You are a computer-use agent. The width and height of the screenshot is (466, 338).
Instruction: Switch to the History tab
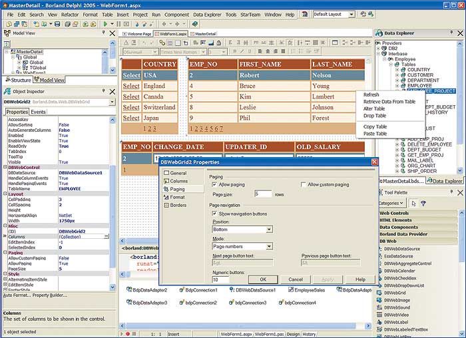point(309,334)
